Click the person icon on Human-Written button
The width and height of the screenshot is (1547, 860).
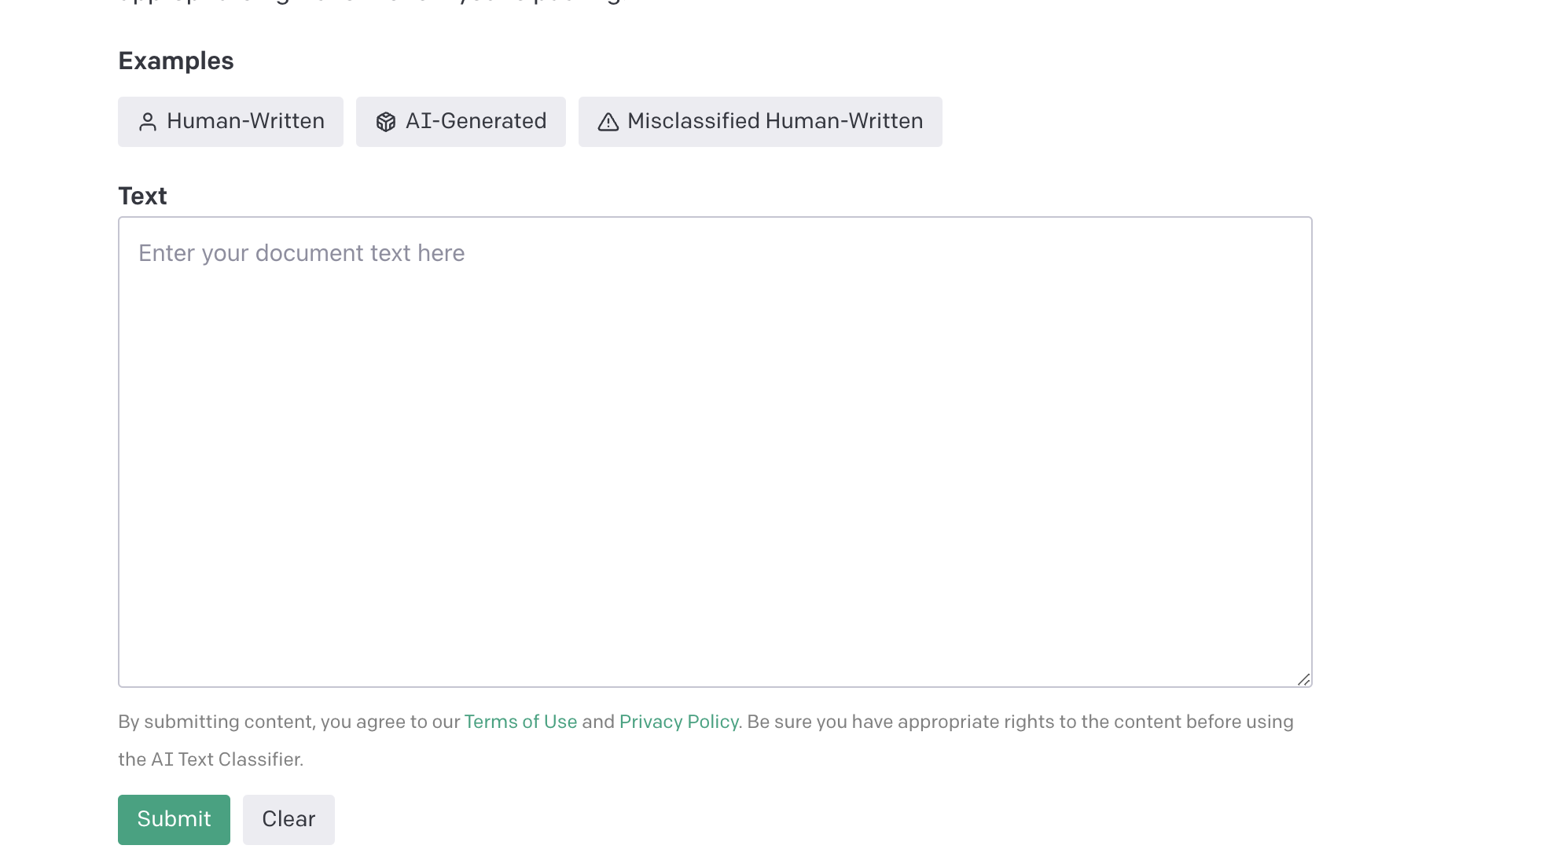coord(147,121)
